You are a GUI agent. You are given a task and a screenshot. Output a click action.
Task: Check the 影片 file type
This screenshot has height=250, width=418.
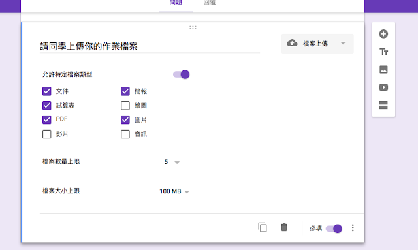pyautogui.click(x=46, y=134)
